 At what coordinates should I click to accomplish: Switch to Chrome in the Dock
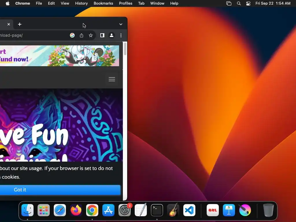[x=92, y=210]
